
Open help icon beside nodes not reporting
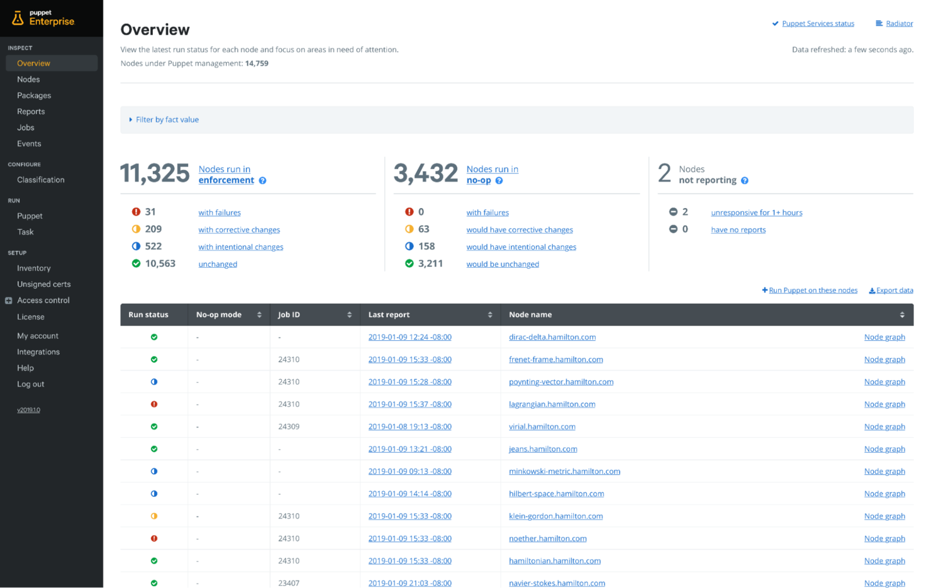[x=745, y=180]
